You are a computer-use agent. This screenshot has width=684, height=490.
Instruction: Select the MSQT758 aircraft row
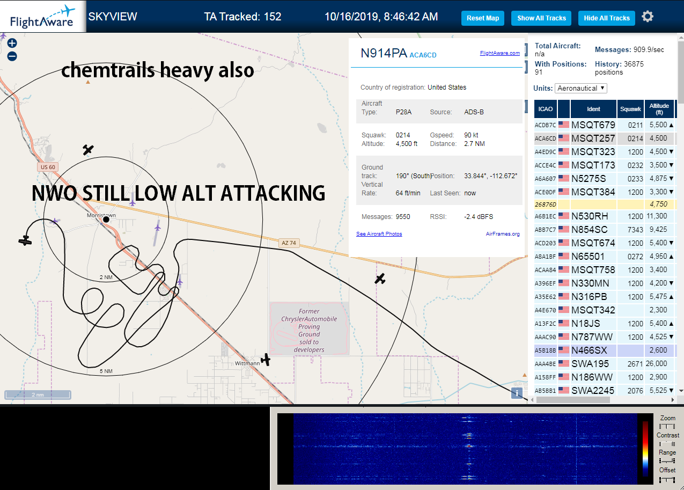[x=605, y=269]
